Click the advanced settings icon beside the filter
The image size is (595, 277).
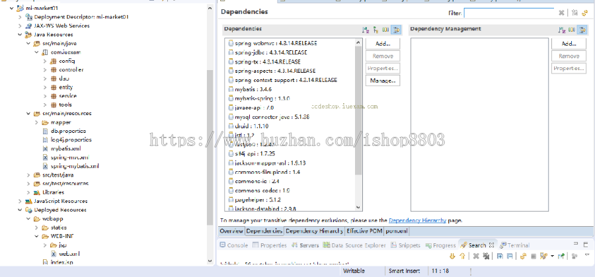[575, 13]
